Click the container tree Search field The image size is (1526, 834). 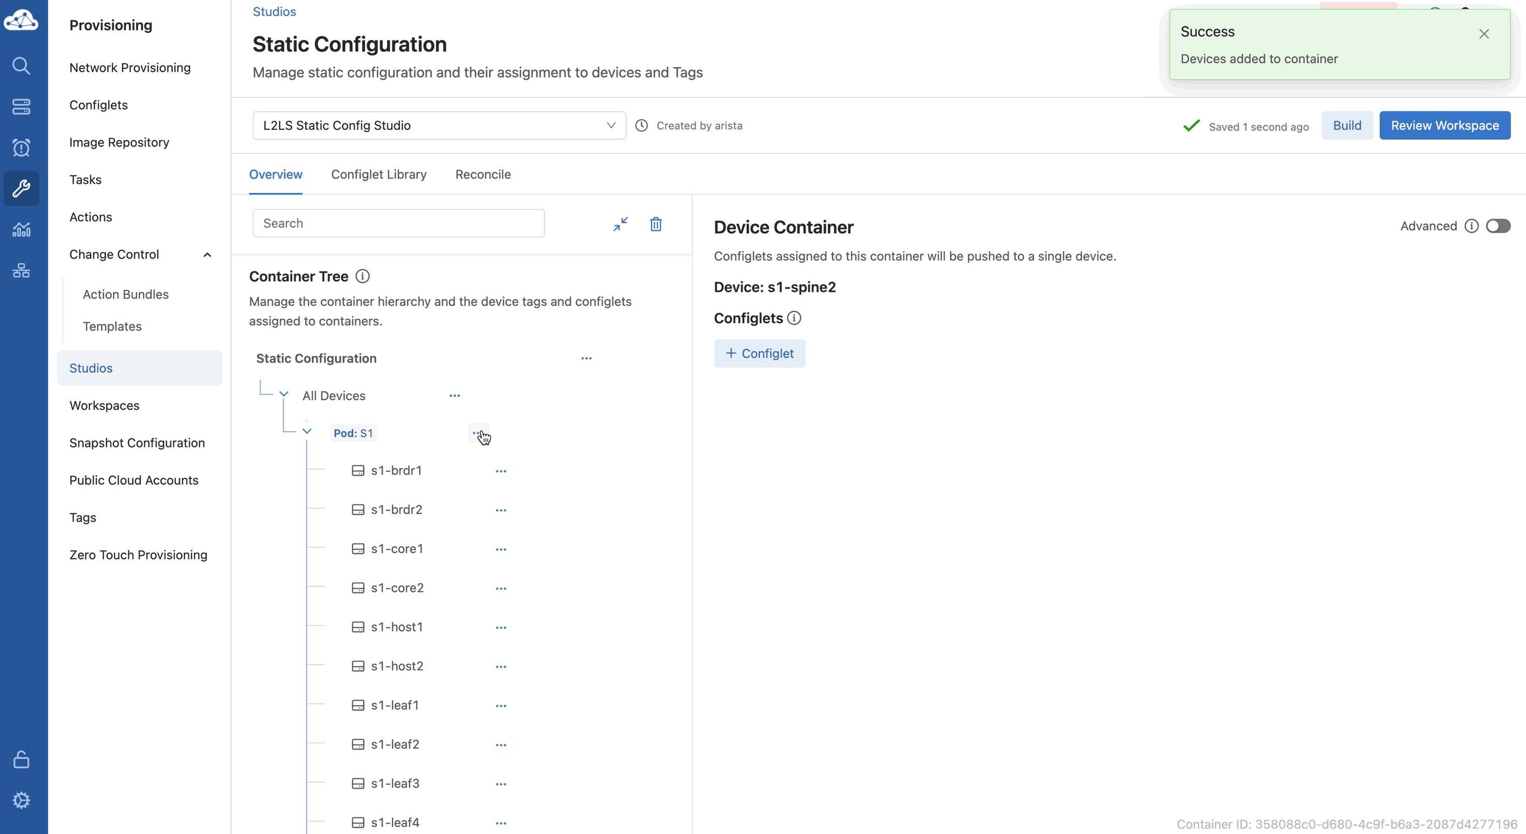pyautogui.click(x=398, y=224)
